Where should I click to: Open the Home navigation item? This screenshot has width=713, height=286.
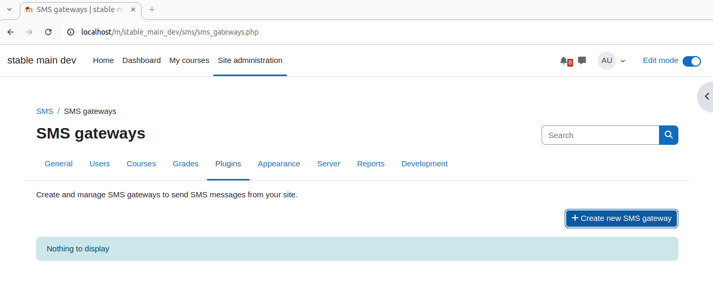click(103, 60)
